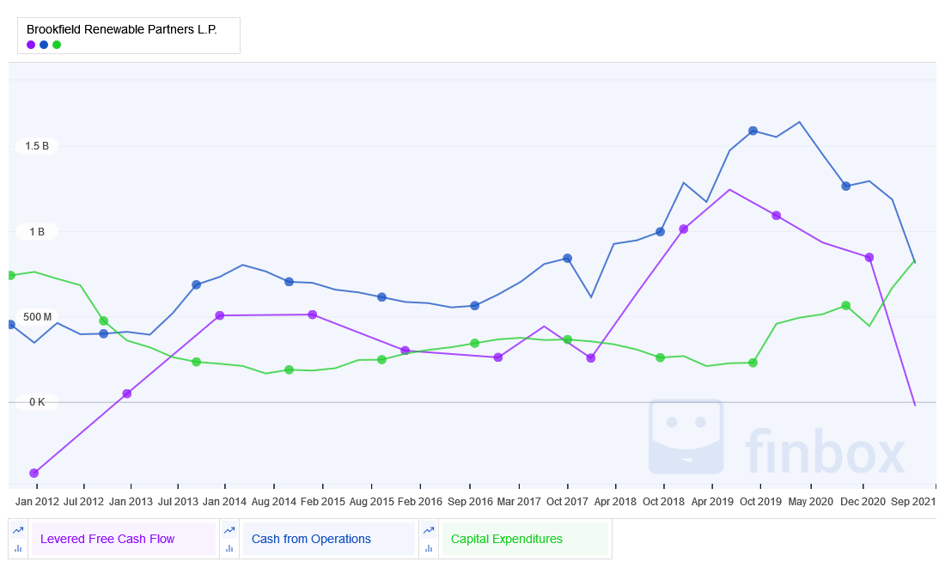Select line chart icon for Levered Free Cash Flow
This screenshot has width=945, height=568.
[19, 530]
